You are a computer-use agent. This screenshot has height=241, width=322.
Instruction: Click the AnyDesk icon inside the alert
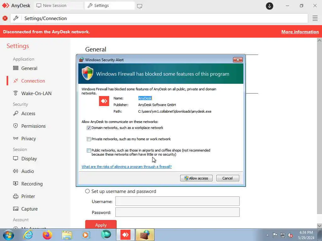pyautogui.click(x=104, y=101)
